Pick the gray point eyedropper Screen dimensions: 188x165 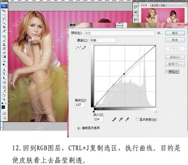121,119
